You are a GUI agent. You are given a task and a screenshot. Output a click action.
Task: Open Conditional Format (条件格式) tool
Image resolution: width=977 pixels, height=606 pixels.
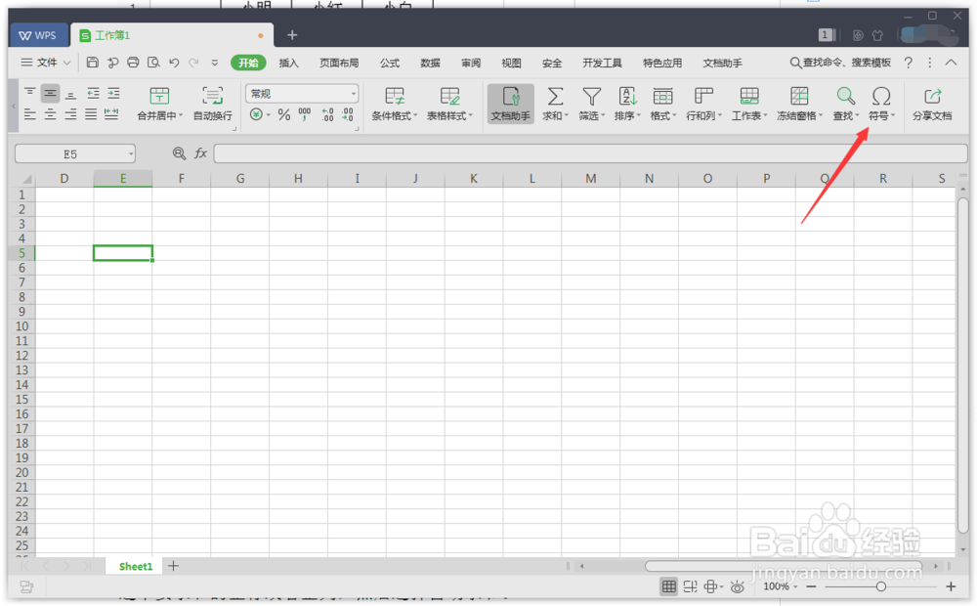[395, 105]
